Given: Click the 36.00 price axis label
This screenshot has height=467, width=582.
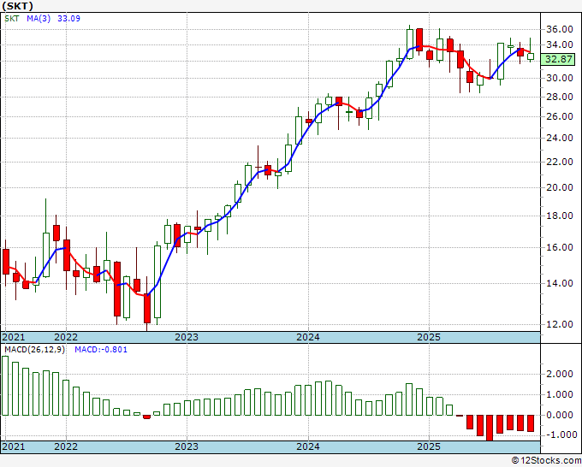Looking at the screenshot, I should (x=559, y=29).
